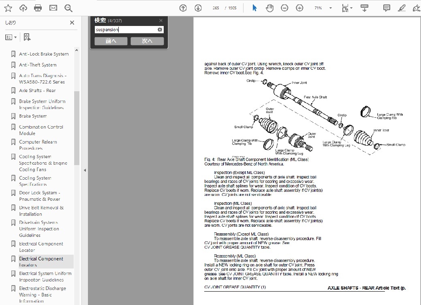This screenshot has height=305, width=421.
Task: Go to the next page with the down arrow
Action: pos(198,8)
